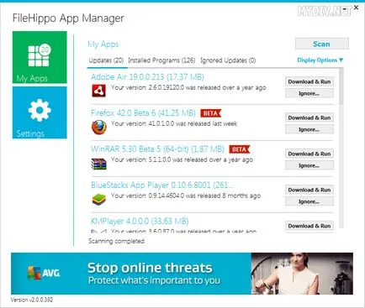The height and width of the screenshot is (308, 365).
Task: Click the WinRAR app icon
Action: [x=99, y=164]
